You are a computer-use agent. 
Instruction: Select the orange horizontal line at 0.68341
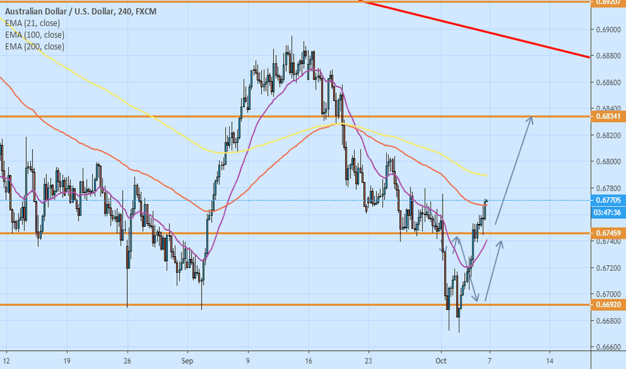[x=296, y=117]
